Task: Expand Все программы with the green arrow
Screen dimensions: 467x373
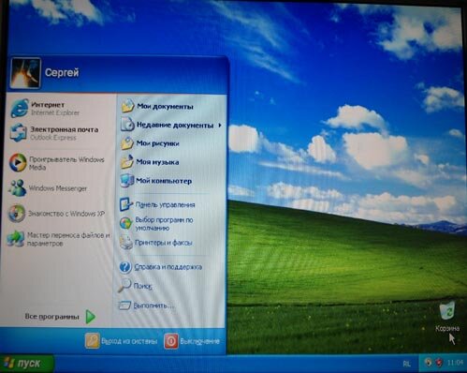Action: click(x=90, y=317)
